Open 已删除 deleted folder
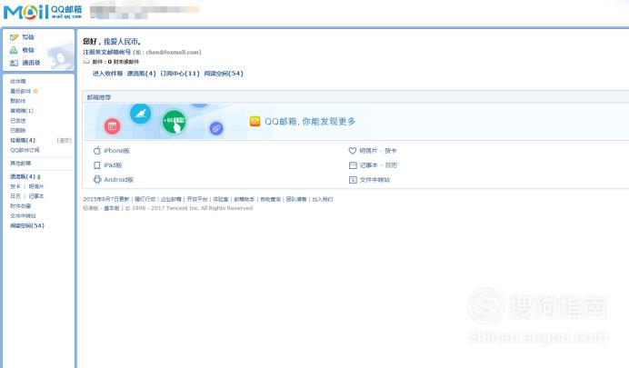This screenshot has width=629, height=368. tap(17, 130)
